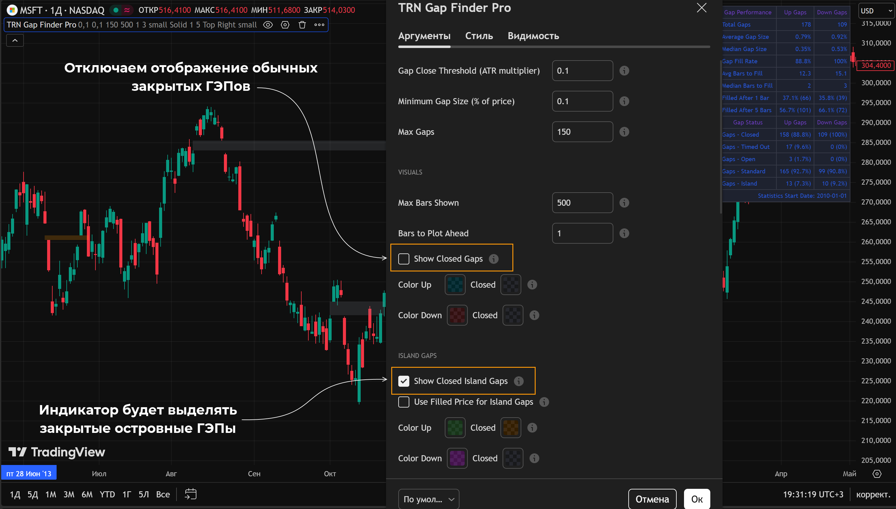Uncheck Show Closed Island Gaps

coord(403,381)
